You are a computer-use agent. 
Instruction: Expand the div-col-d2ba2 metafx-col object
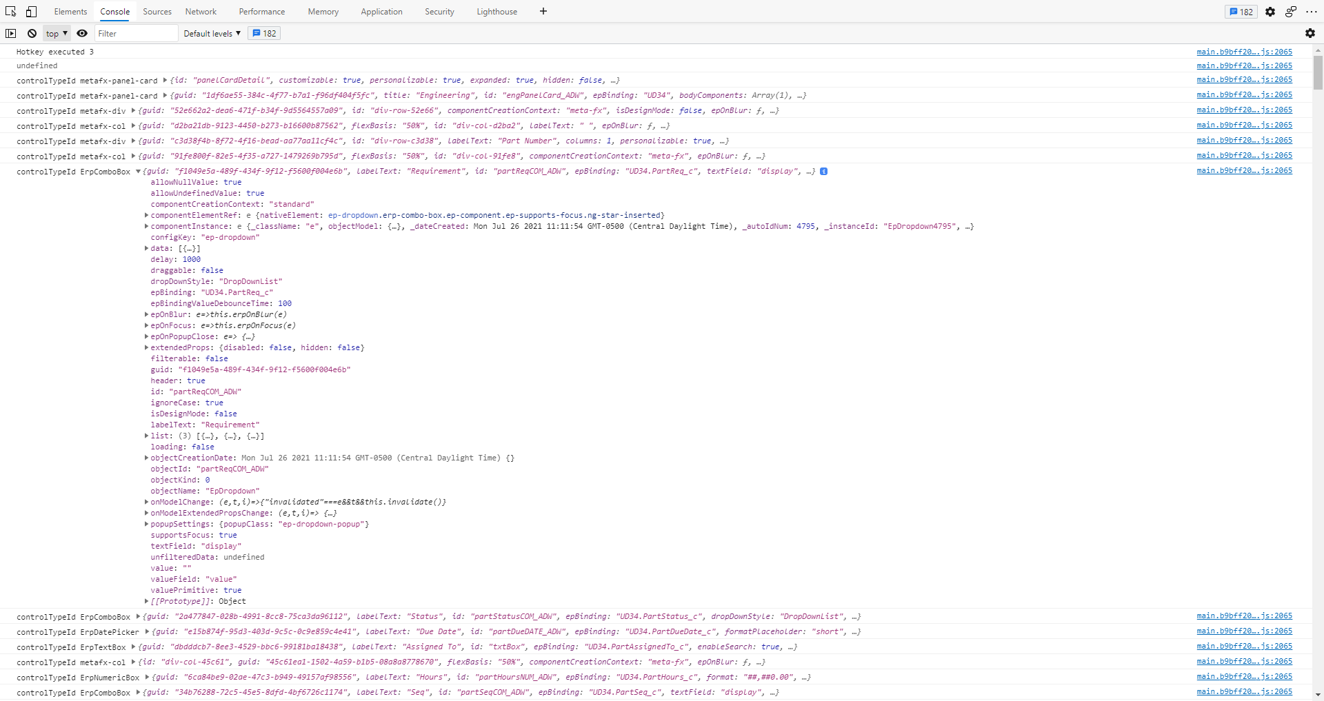tap(133, 126)
